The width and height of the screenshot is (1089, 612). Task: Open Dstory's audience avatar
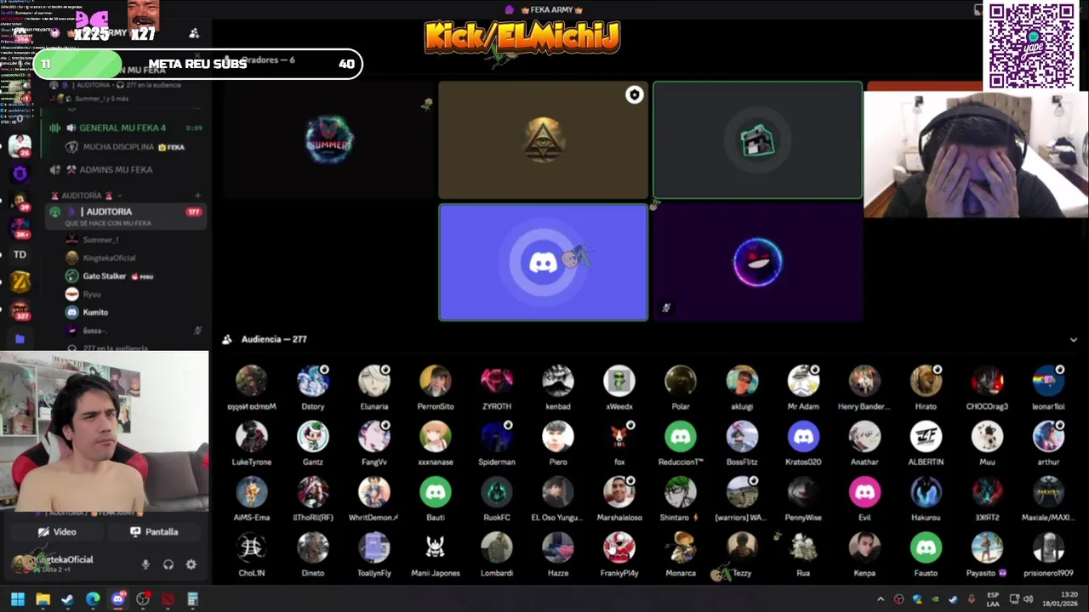[313, 381]
